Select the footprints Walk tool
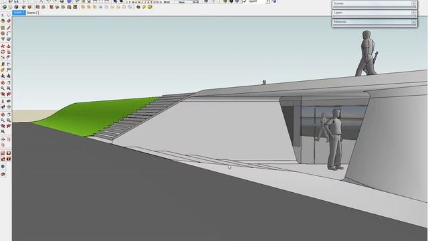 point(3,107)
